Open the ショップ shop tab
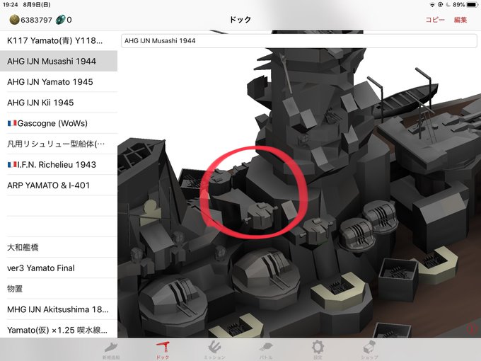 click(x=369, y=350)
